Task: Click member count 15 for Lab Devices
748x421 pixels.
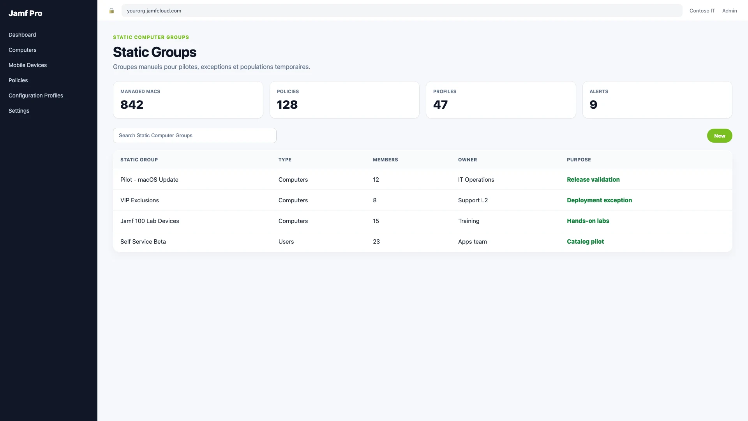Action: (376, 221)
